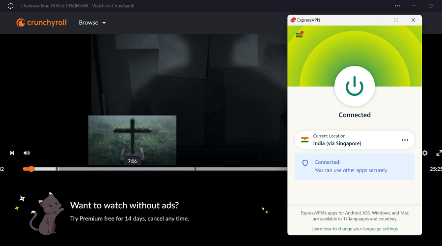
Task: Open Learn how to change language settings link
Action: [354, 229]
